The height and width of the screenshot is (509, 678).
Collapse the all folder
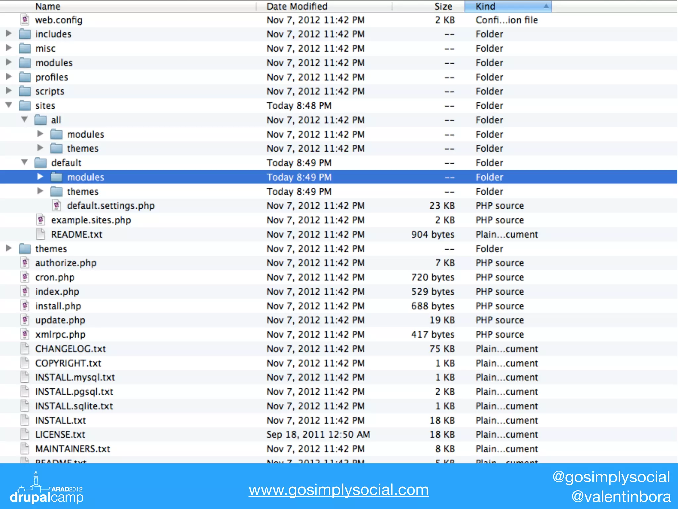tap(24, 120)
